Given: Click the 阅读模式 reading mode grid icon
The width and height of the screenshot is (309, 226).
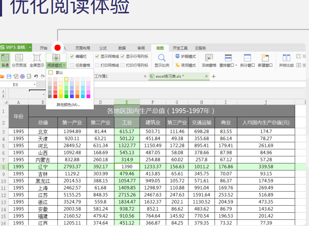Looking at the screenshot, I should tap(56, 58).
